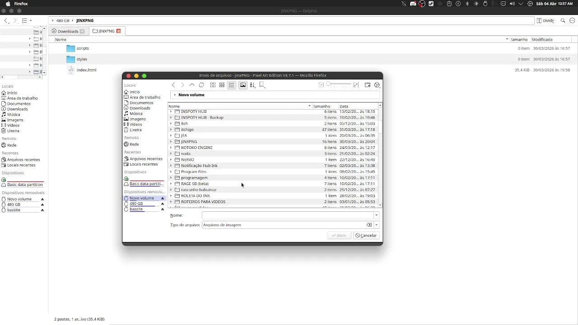Go up to parent folder in dialog
578x325 pixels.
(192, 85)
